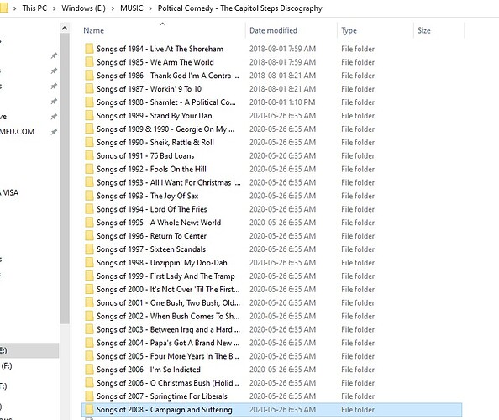
Task: Go to Windows (E:) breadcrumb
Action: pos(83,8)
